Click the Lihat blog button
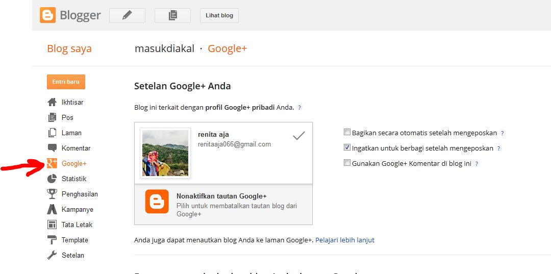The image size is (551, 274). 219,15
